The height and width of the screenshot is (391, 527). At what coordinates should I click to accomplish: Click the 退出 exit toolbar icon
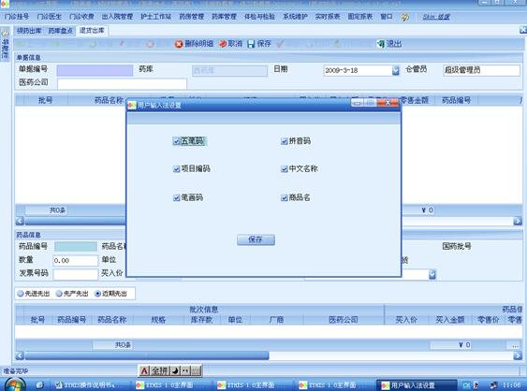[380, 44]
